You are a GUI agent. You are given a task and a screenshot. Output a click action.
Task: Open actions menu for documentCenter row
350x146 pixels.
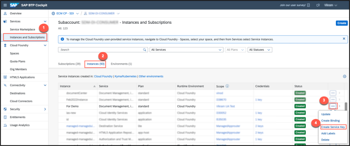333,93
